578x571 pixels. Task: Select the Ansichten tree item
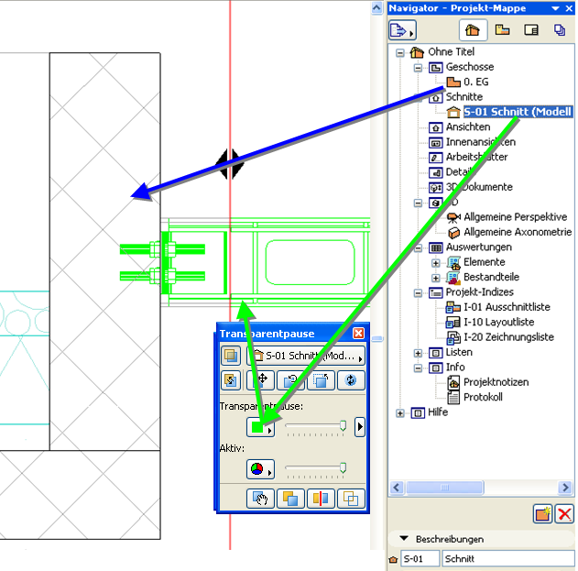pos(468,126)
